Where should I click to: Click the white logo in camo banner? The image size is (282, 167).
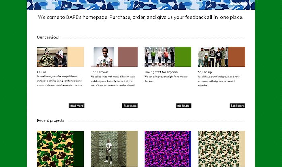pyautogui.click(x=238, y=4)
